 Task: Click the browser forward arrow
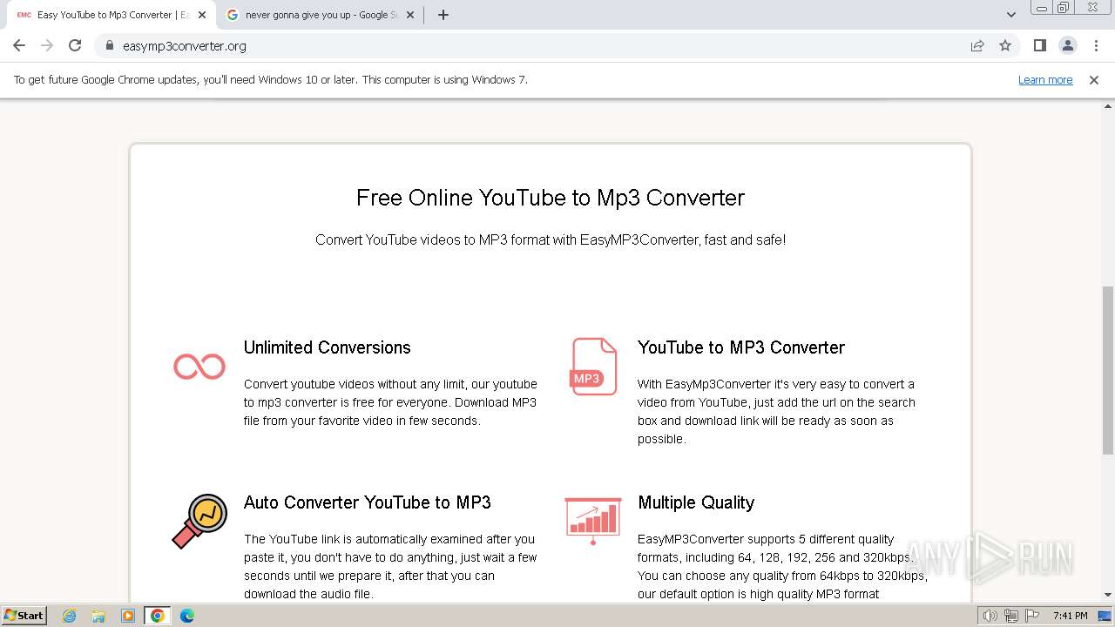coord(47,45)
